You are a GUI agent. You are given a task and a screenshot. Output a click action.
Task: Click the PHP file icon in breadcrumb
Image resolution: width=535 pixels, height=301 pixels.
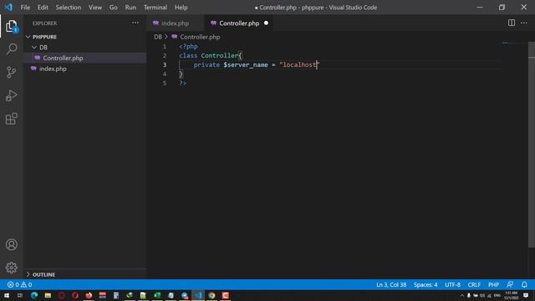pos(175,37)
